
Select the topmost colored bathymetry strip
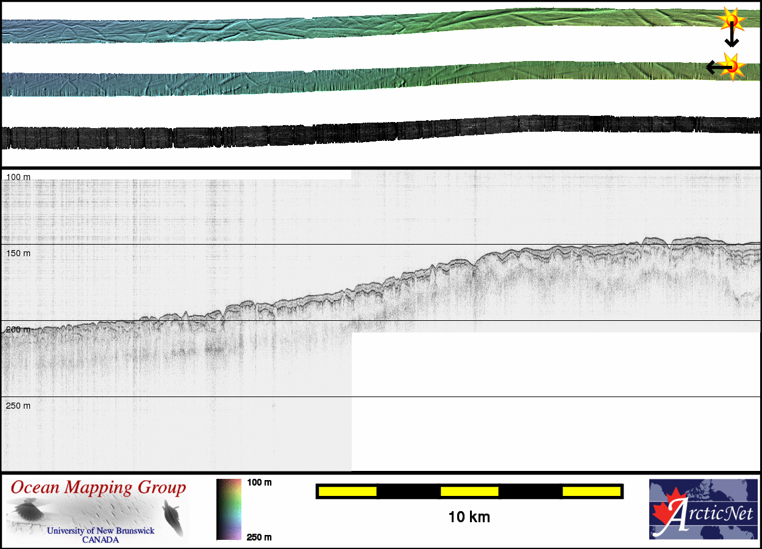point(366,27)
